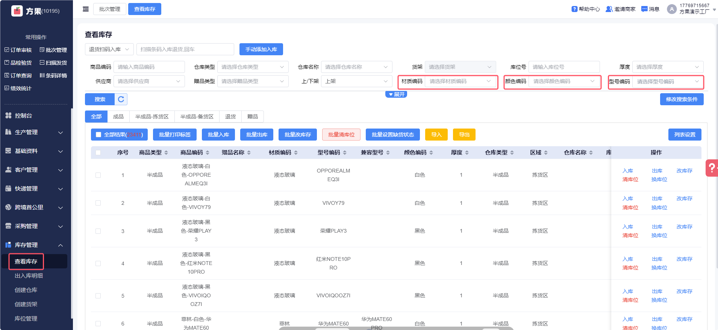Focus the 商品编码 input field
The image size is (718, 330).
(149, 67)
